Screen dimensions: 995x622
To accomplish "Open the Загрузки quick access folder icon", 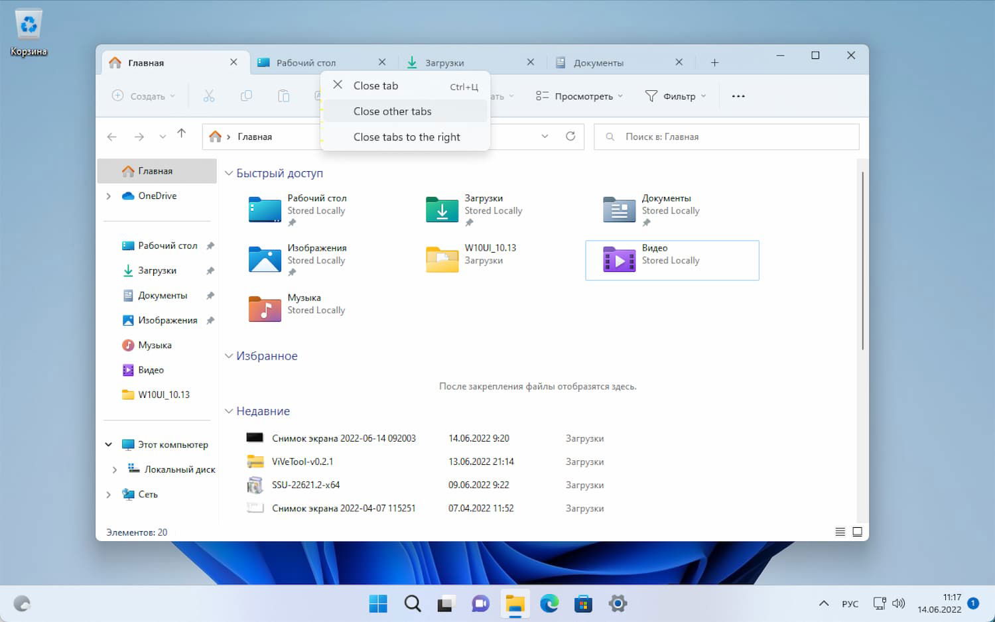I will [442, 210].
